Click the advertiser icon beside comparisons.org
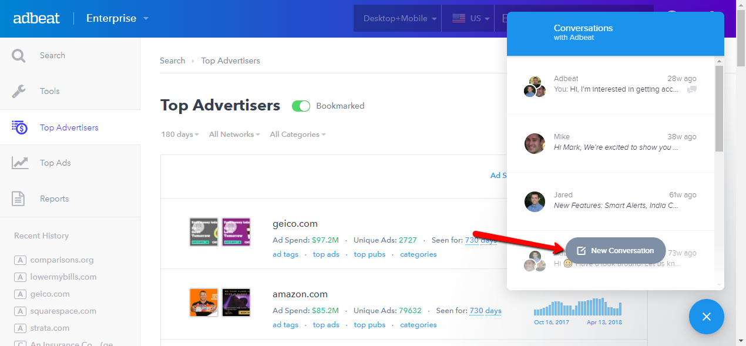 [x=20, y=260]
